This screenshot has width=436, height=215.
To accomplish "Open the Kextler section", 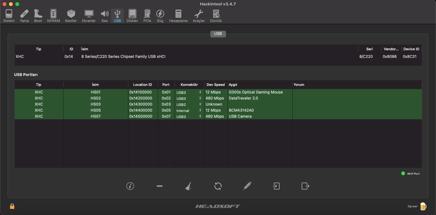I will click(71, 16).
